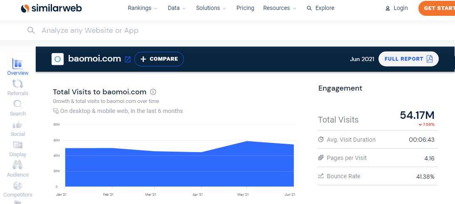
Task: Open the Search section magnifier icon
Action: pyautogui.click(x=18, y=104)
